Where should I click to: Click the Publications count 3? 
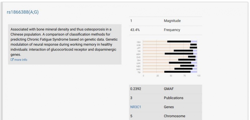click(131, 98)
